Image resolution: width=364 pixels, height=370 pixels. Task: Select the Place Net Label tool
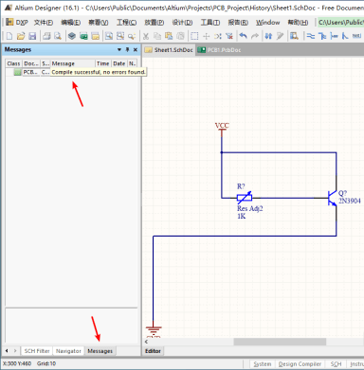[x=356, y=36]
